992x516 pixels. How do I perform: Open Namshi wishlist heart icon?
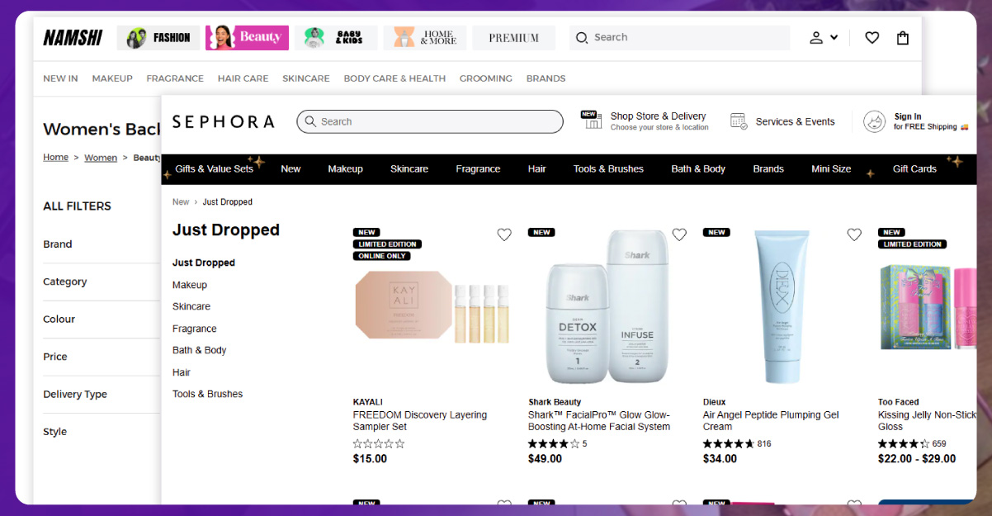coord(872,37)
